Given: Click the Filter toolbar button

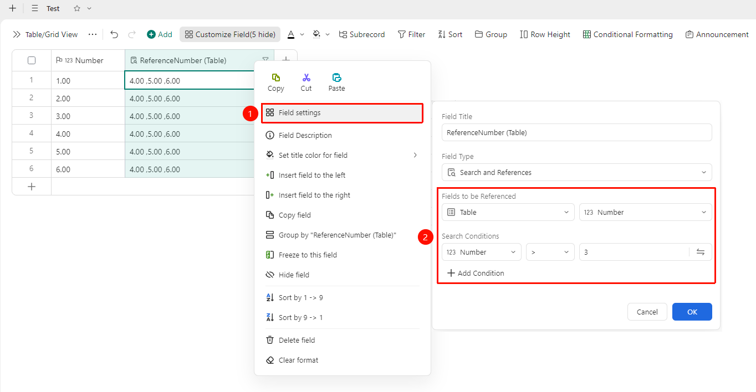Looking at the screenshot, I should (411, 34).
